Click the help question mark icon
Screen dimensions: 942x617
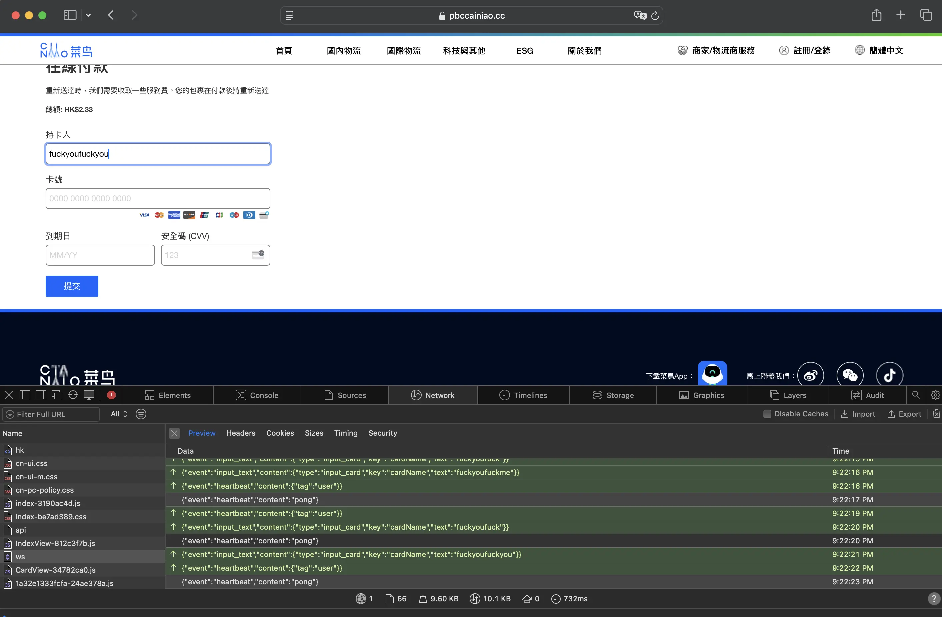[x=934, y=598]
